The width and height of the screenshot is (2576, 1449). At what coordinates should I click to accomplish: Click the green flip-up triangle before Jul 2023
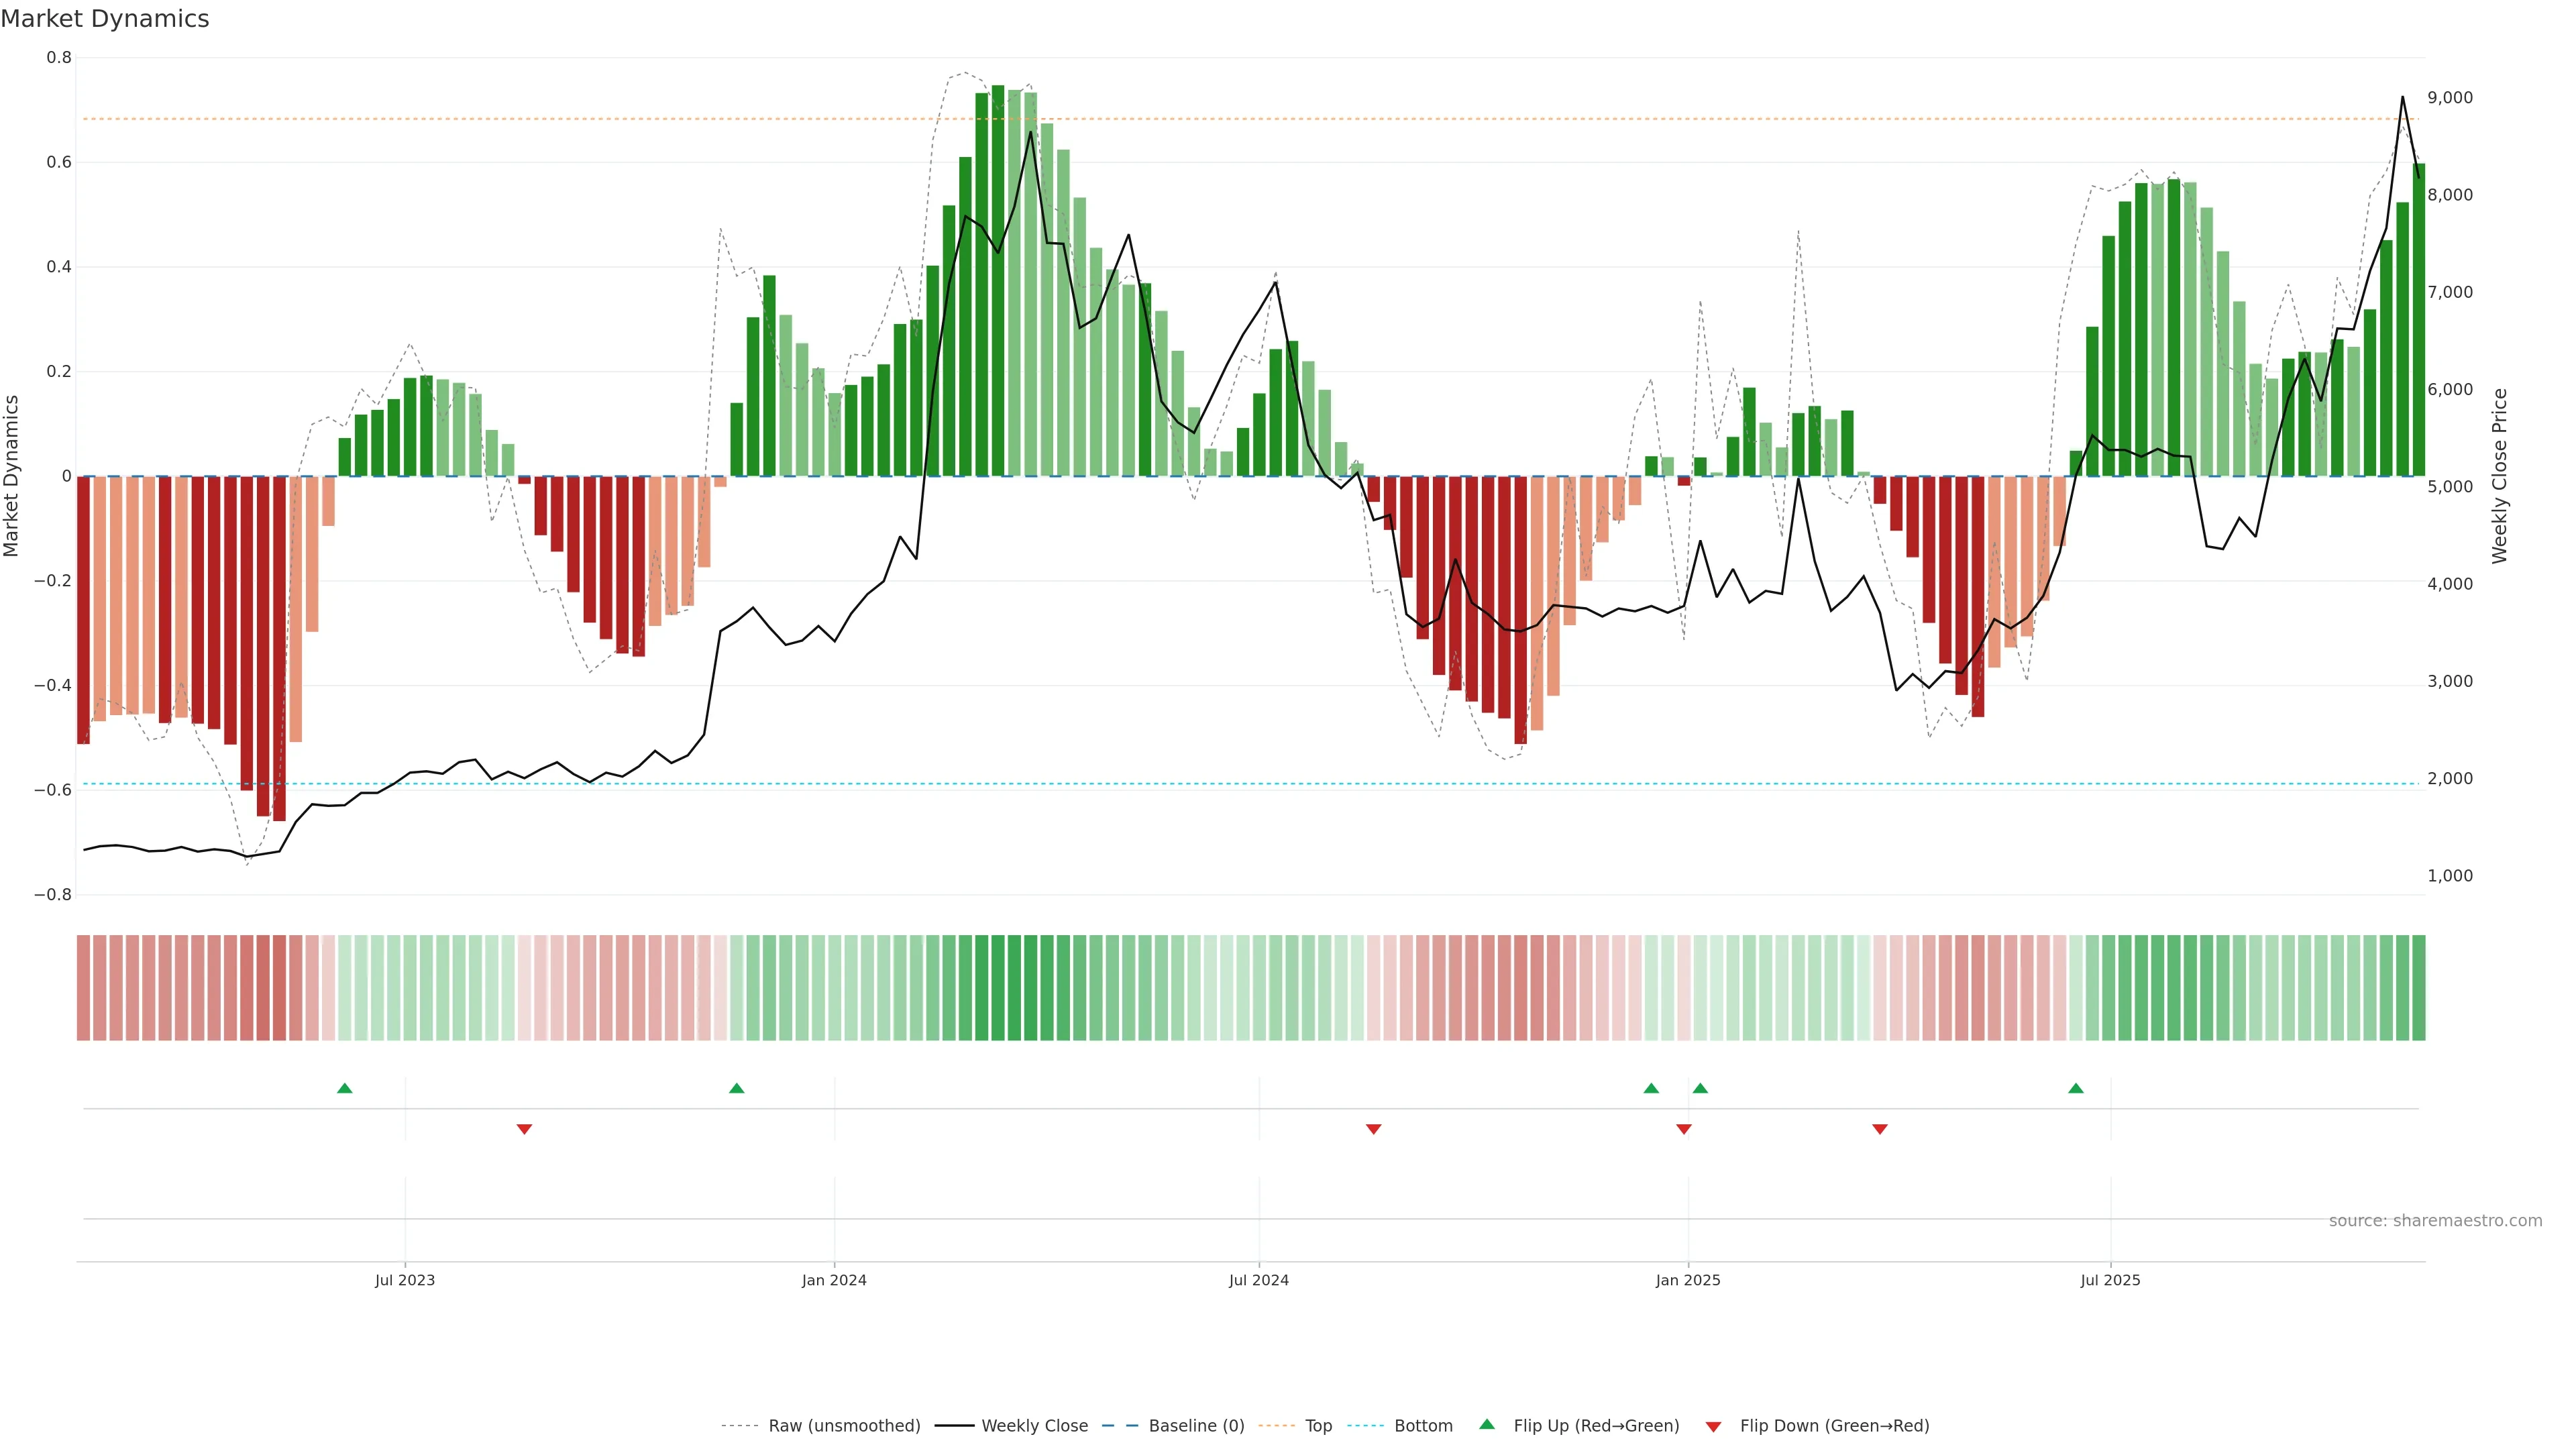pyautogui.click(x=345, y=1088)
